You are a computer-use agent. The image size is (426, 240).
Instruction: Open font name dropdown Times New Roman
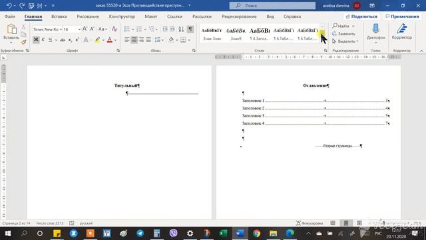61,29
